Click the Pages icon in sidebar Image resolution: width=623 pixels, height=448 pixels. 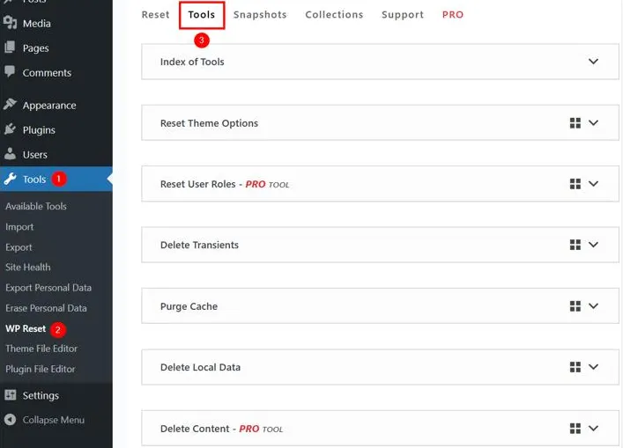tap(10, 48)
